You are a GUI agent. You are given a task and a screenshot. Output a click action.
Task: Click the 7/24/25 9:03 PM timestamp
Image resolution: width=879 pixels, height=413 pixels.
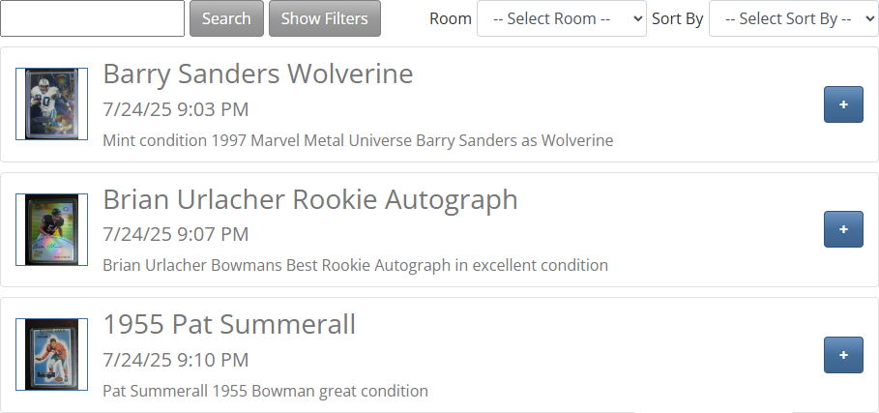175,109
